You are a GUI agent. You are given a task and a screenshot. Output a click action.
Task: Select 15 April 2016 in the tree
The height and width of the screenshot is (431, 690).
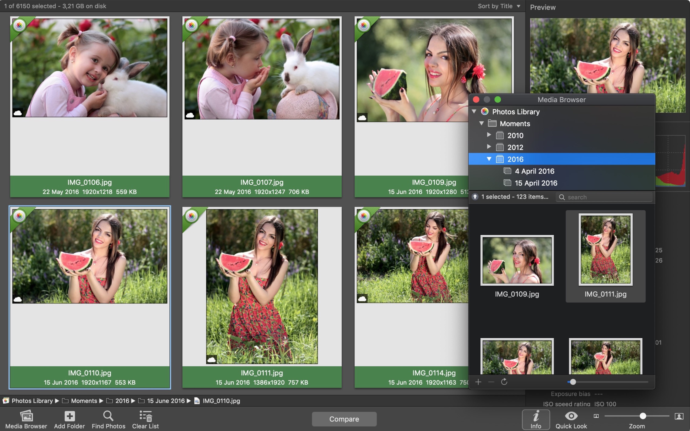point(536,183)
